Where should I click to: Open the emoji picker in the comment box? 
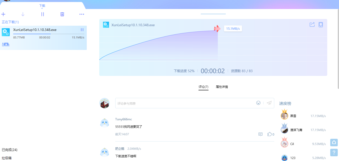coord(258,103)
